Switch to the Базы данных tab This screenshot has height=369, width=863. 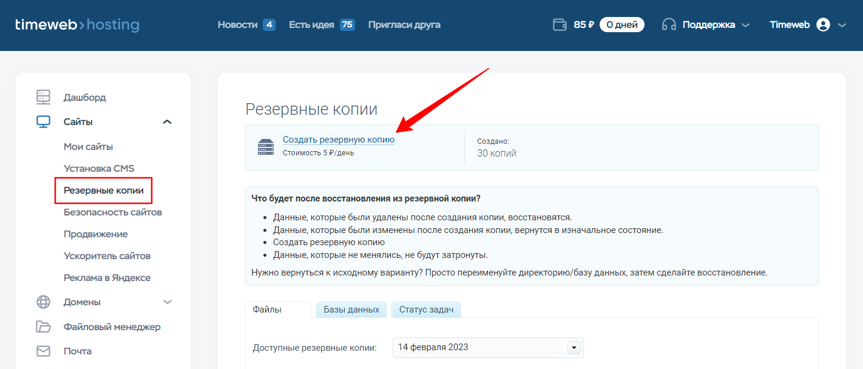tap(351, 310)
